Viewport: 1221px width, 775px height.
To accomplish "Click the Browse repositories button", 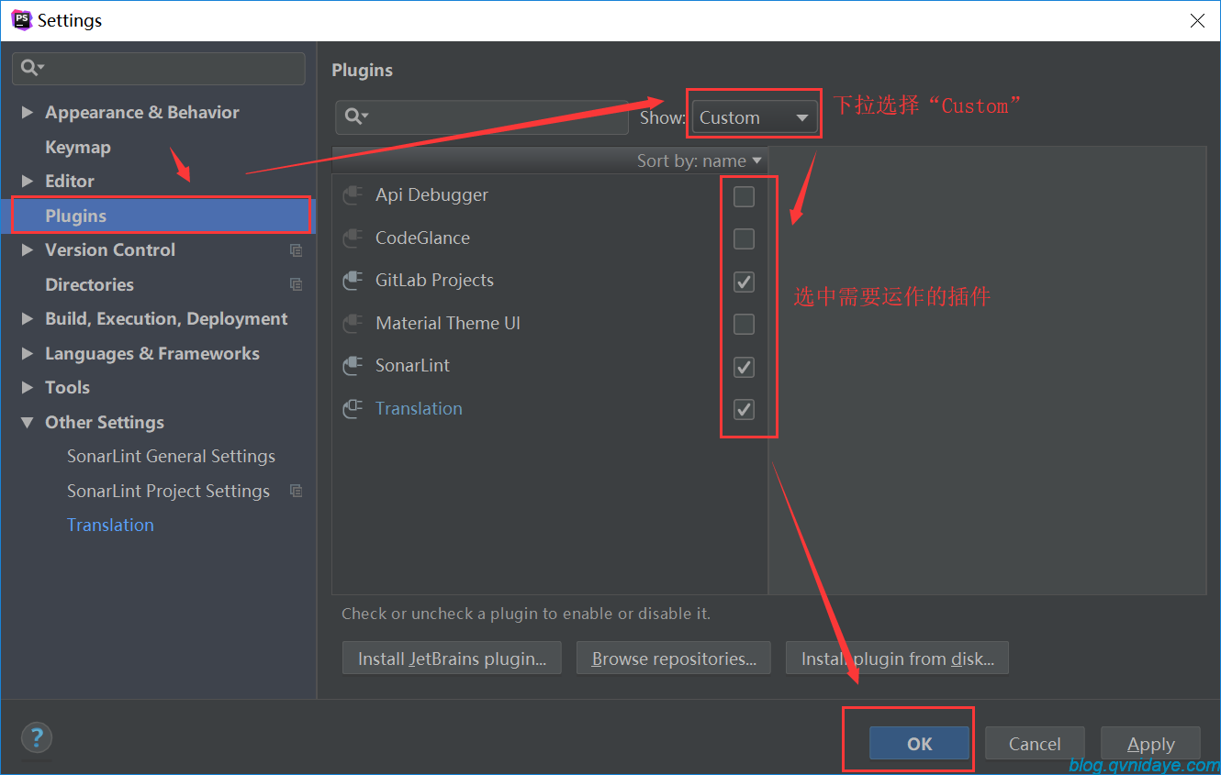I will click(x=674, y=659).
